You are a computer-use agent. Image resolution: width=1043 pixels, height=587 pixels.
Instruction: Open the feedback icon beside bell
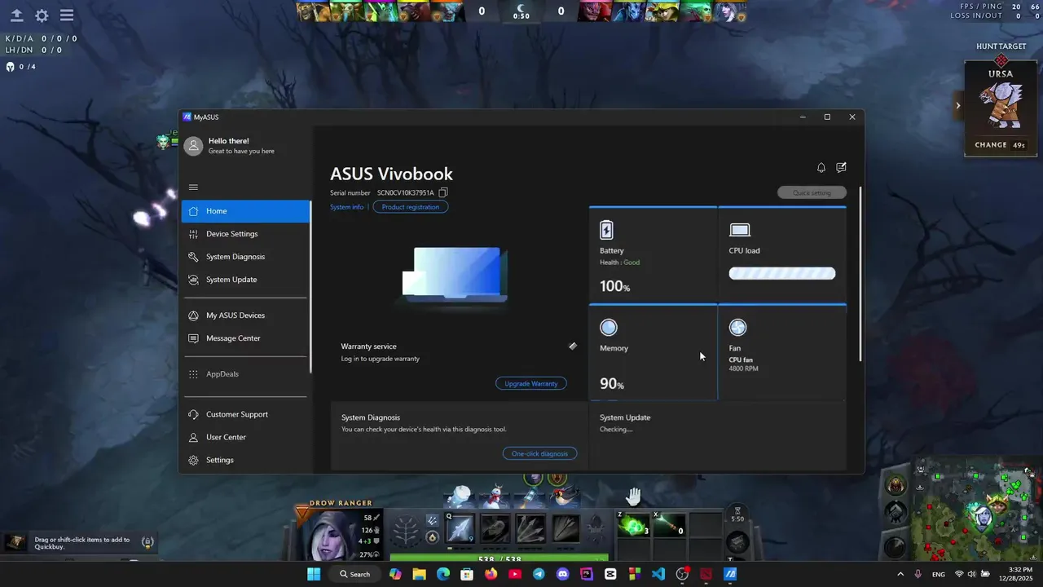[842, 167]
